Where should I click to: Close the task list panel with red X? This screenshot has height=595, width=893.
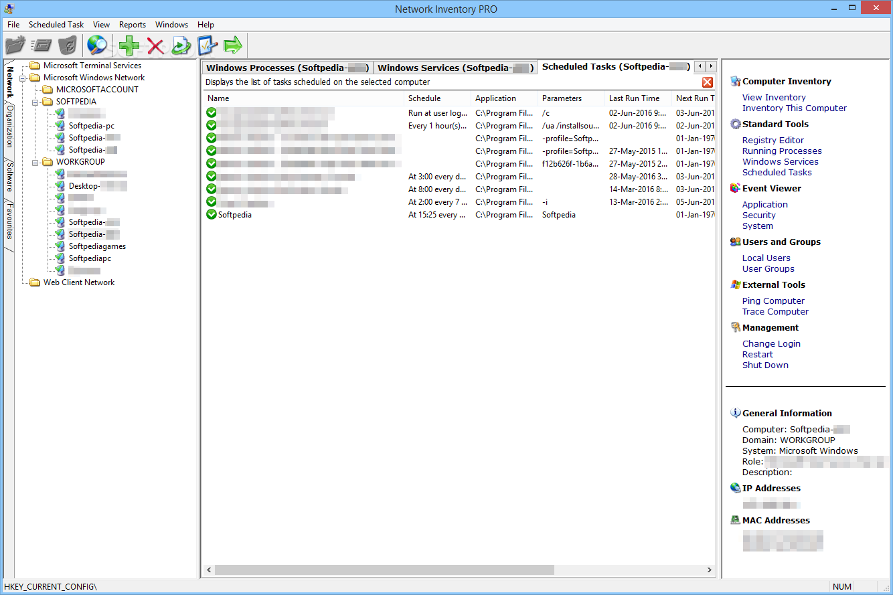[x=708, y=82]
